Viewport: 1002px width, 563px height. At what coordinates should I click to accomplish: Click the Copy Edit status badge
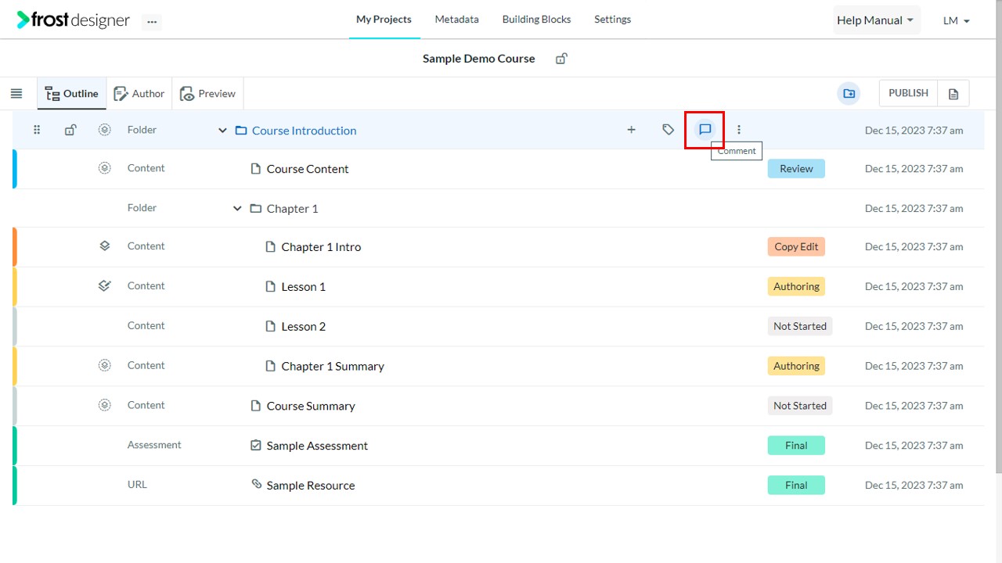point(796,246)
